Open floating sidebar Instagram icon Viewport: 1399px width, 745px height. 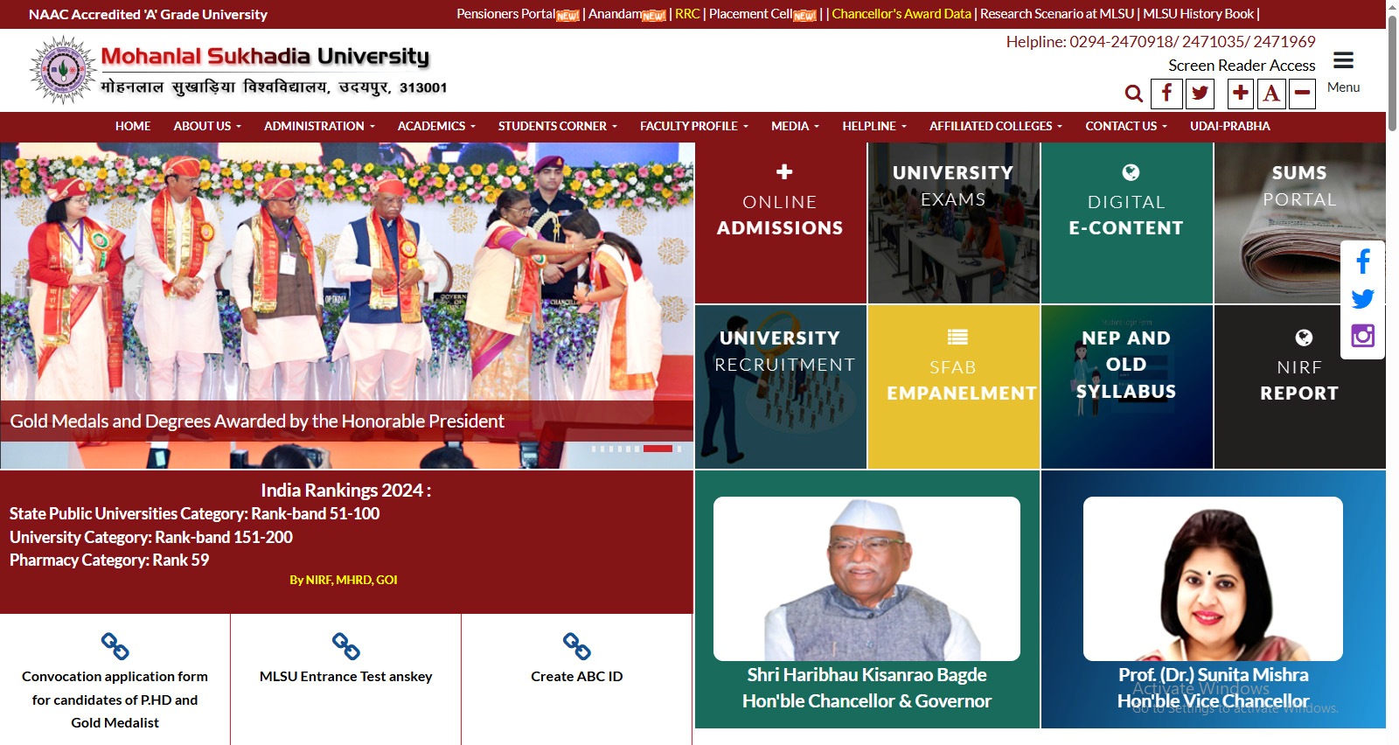(x=1363, y=336)
